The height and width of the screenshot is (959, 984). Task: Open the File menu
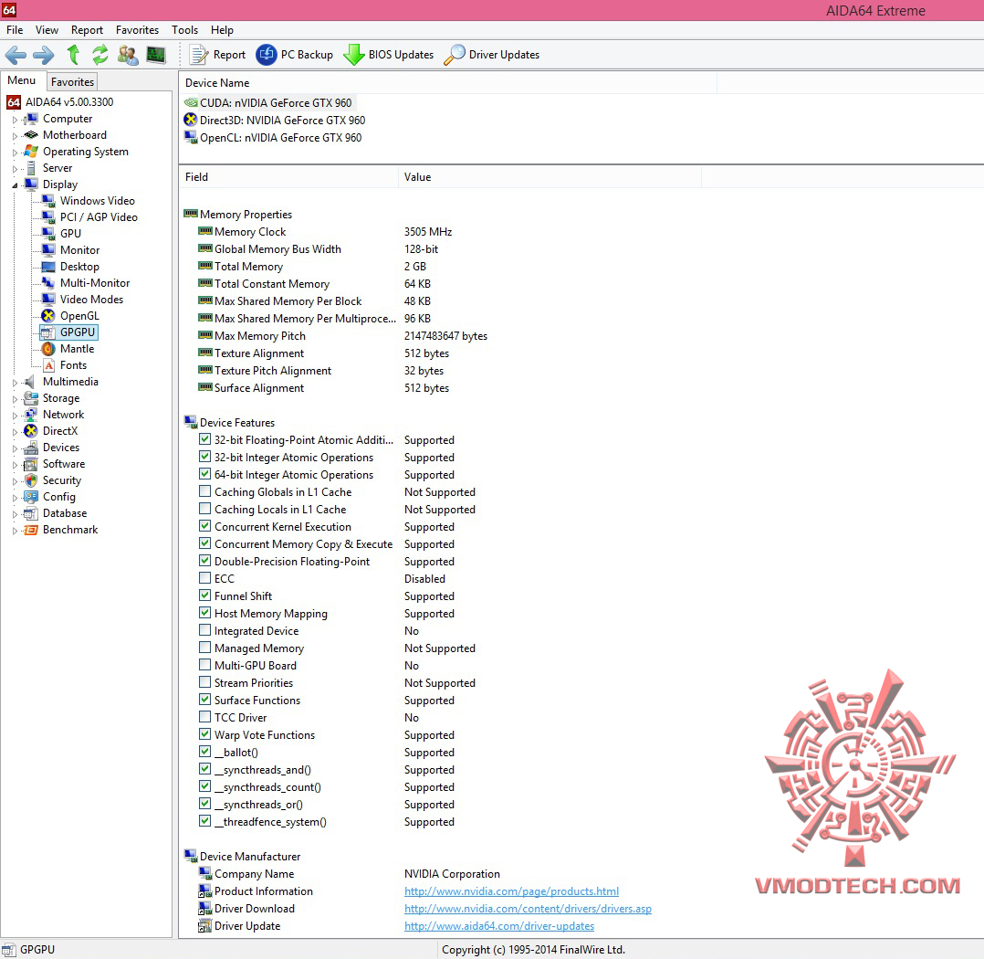(15, 30)
